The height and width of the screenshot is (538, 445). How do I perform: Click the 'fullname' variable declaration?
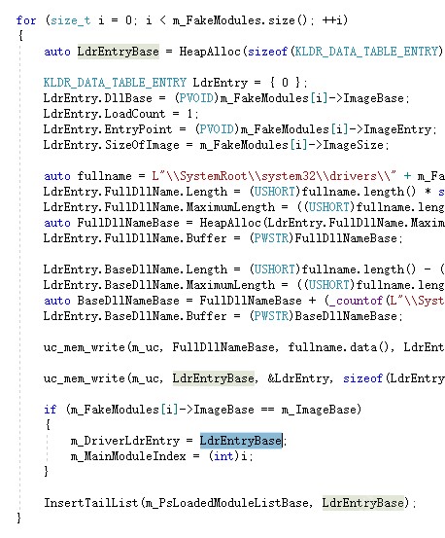click(x=105, y=176)
